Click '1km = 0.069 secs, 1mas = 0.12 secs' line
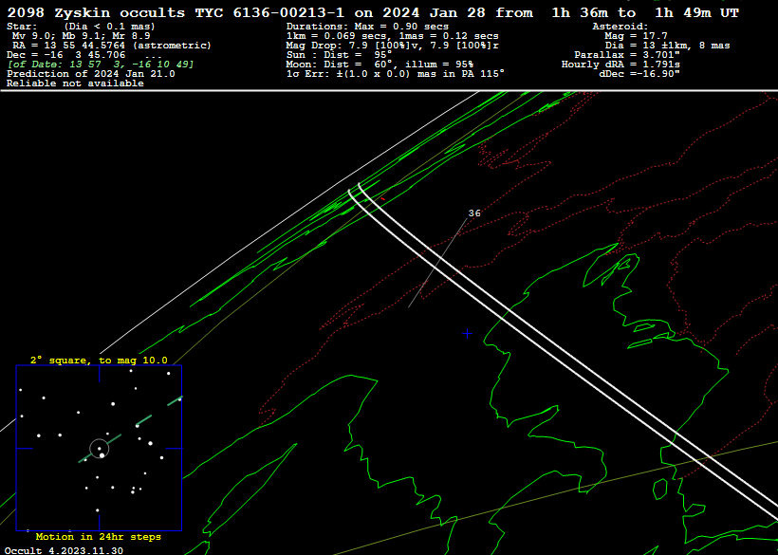The height and width of the screenshot is (555, 778). pyautogui.click(x=393, y=36)
